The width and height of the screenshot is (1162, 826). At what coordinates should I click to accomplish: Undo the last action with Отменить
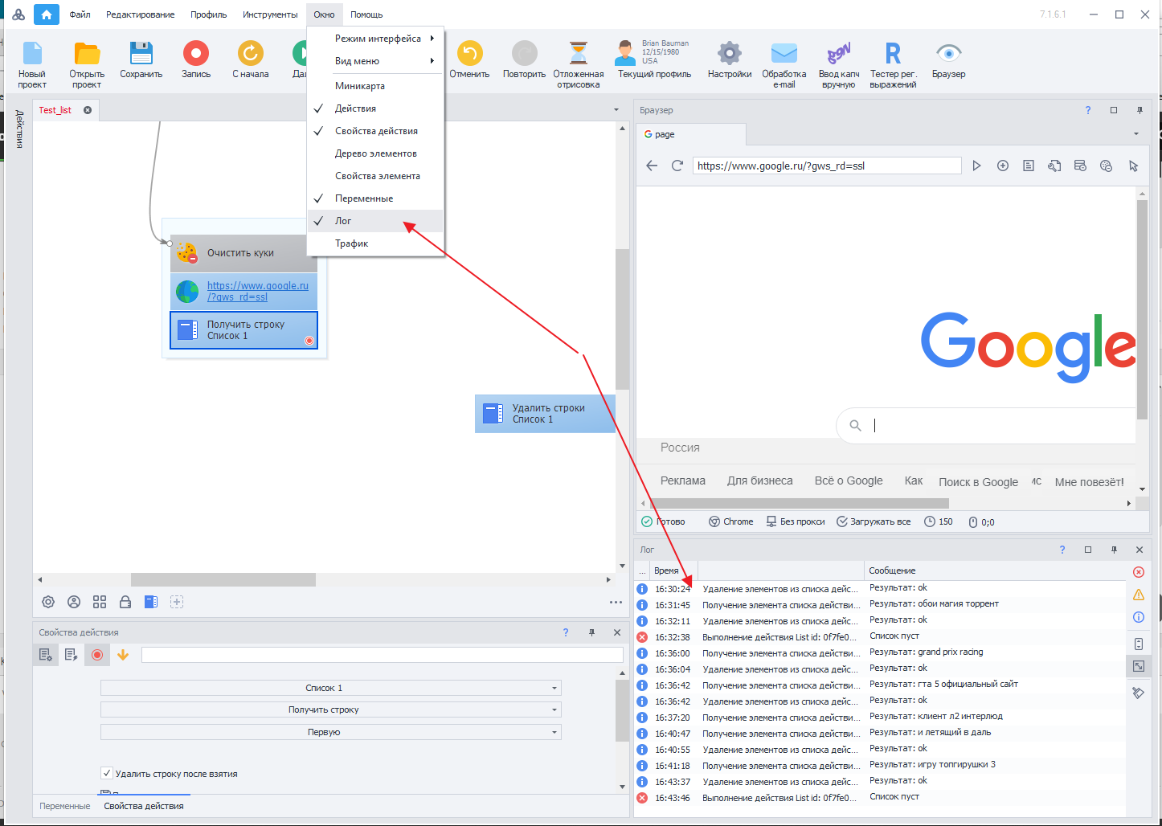pos(469,60)
